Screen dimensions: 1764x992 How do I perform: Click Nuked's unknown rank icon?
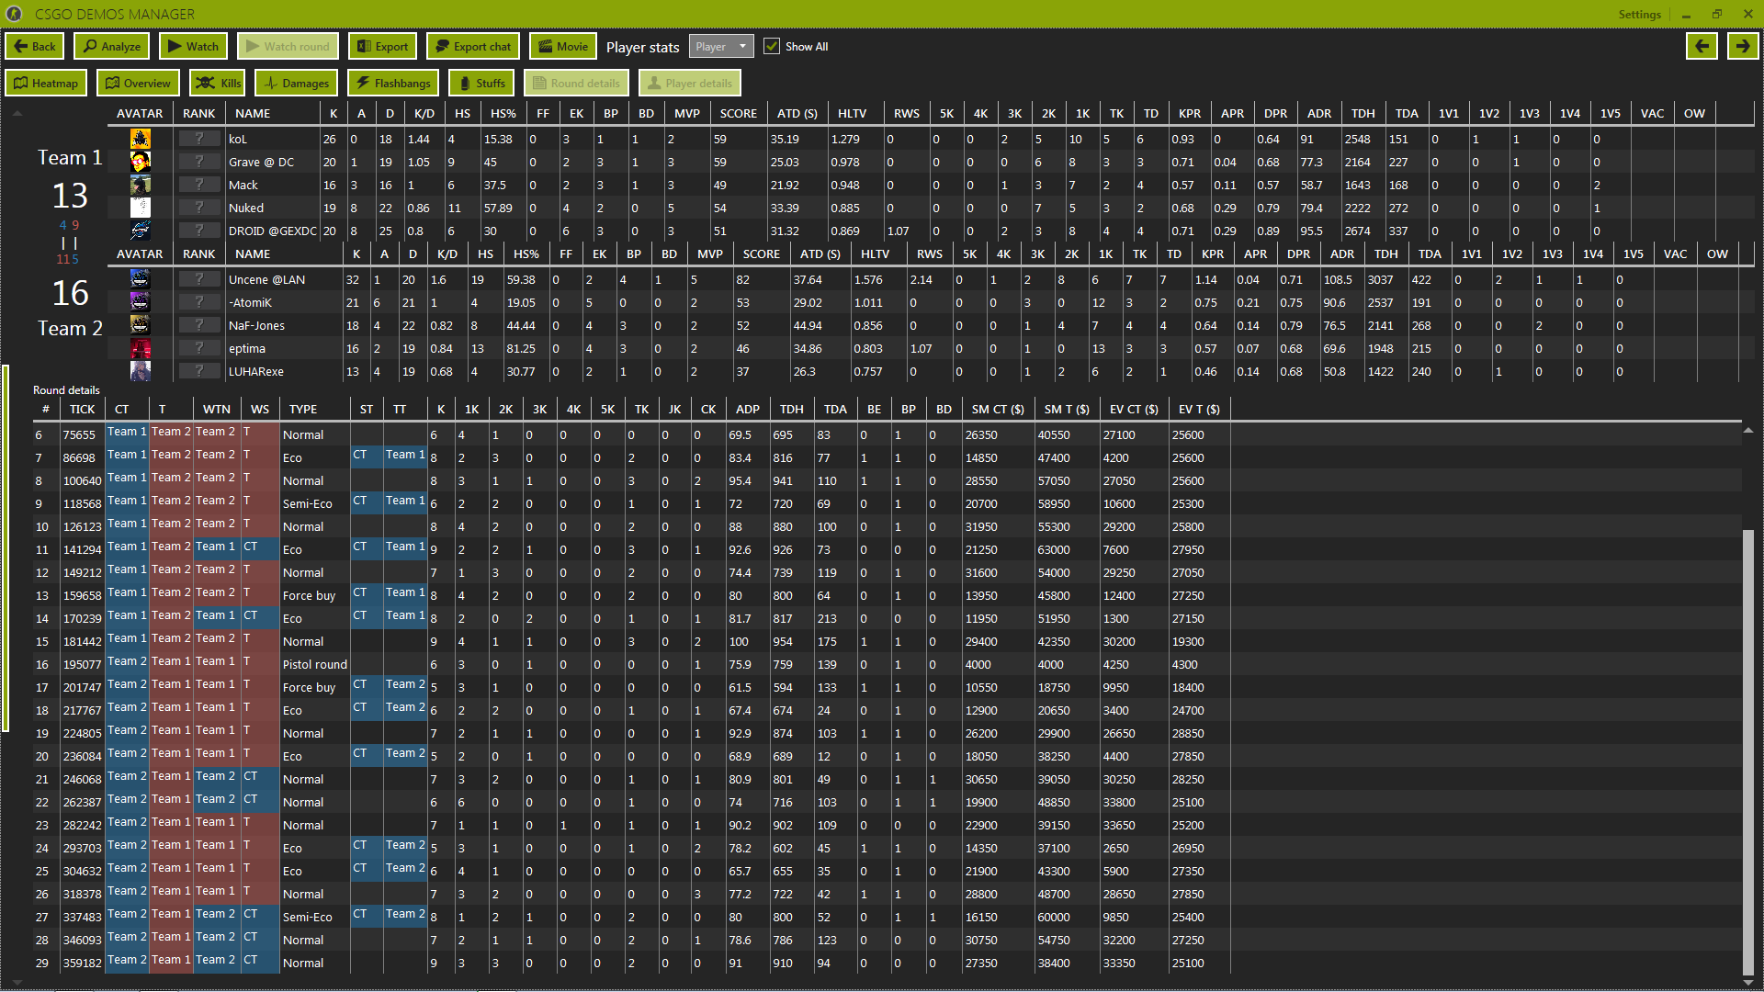tap(198, 208)
